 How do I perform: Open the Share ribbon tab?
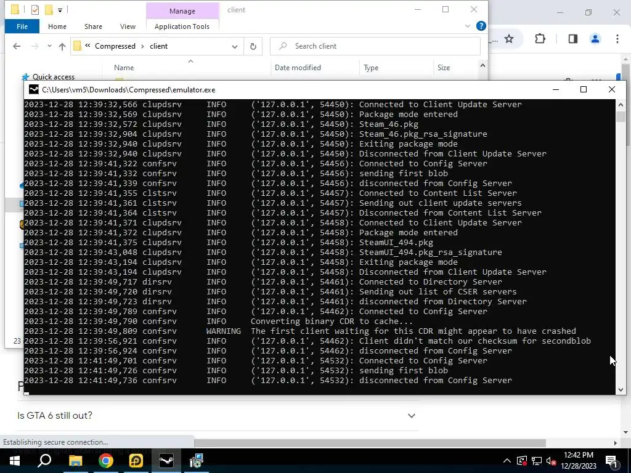coord(93,26)
